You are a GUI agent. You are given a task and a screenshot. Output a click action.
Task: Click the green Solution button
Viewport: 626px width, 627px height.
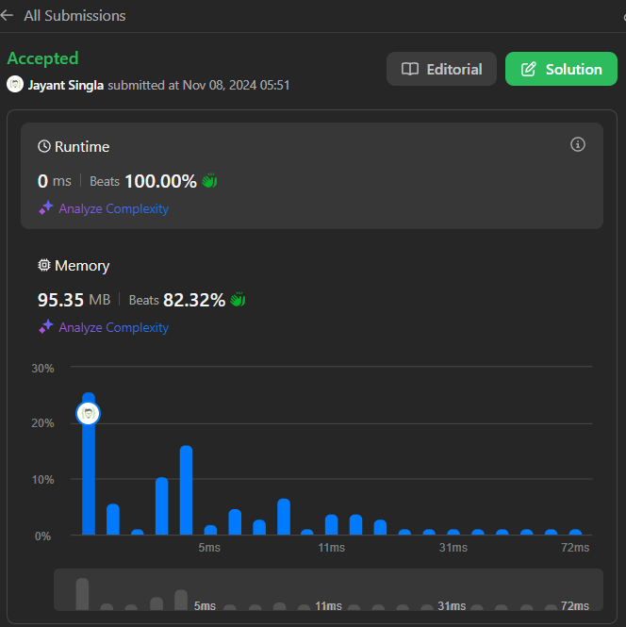(561, 69)
